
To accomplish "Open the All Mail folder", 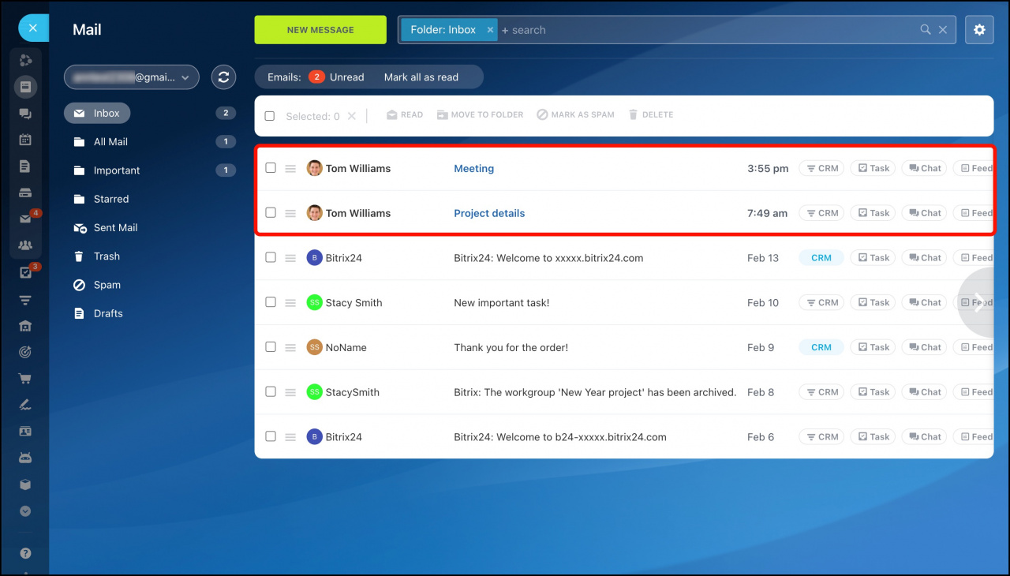I will [x=110, y=142].
